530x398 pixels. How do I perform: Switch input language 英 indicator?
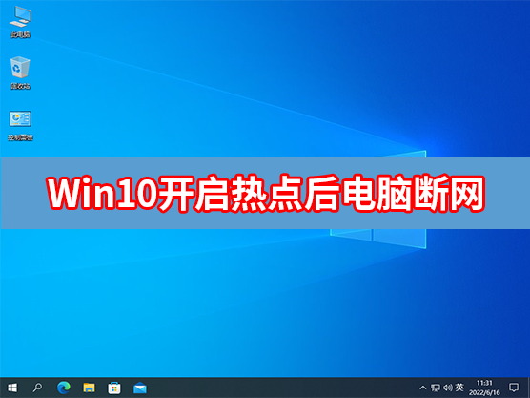pyautogui.click(x=459, y=387)
